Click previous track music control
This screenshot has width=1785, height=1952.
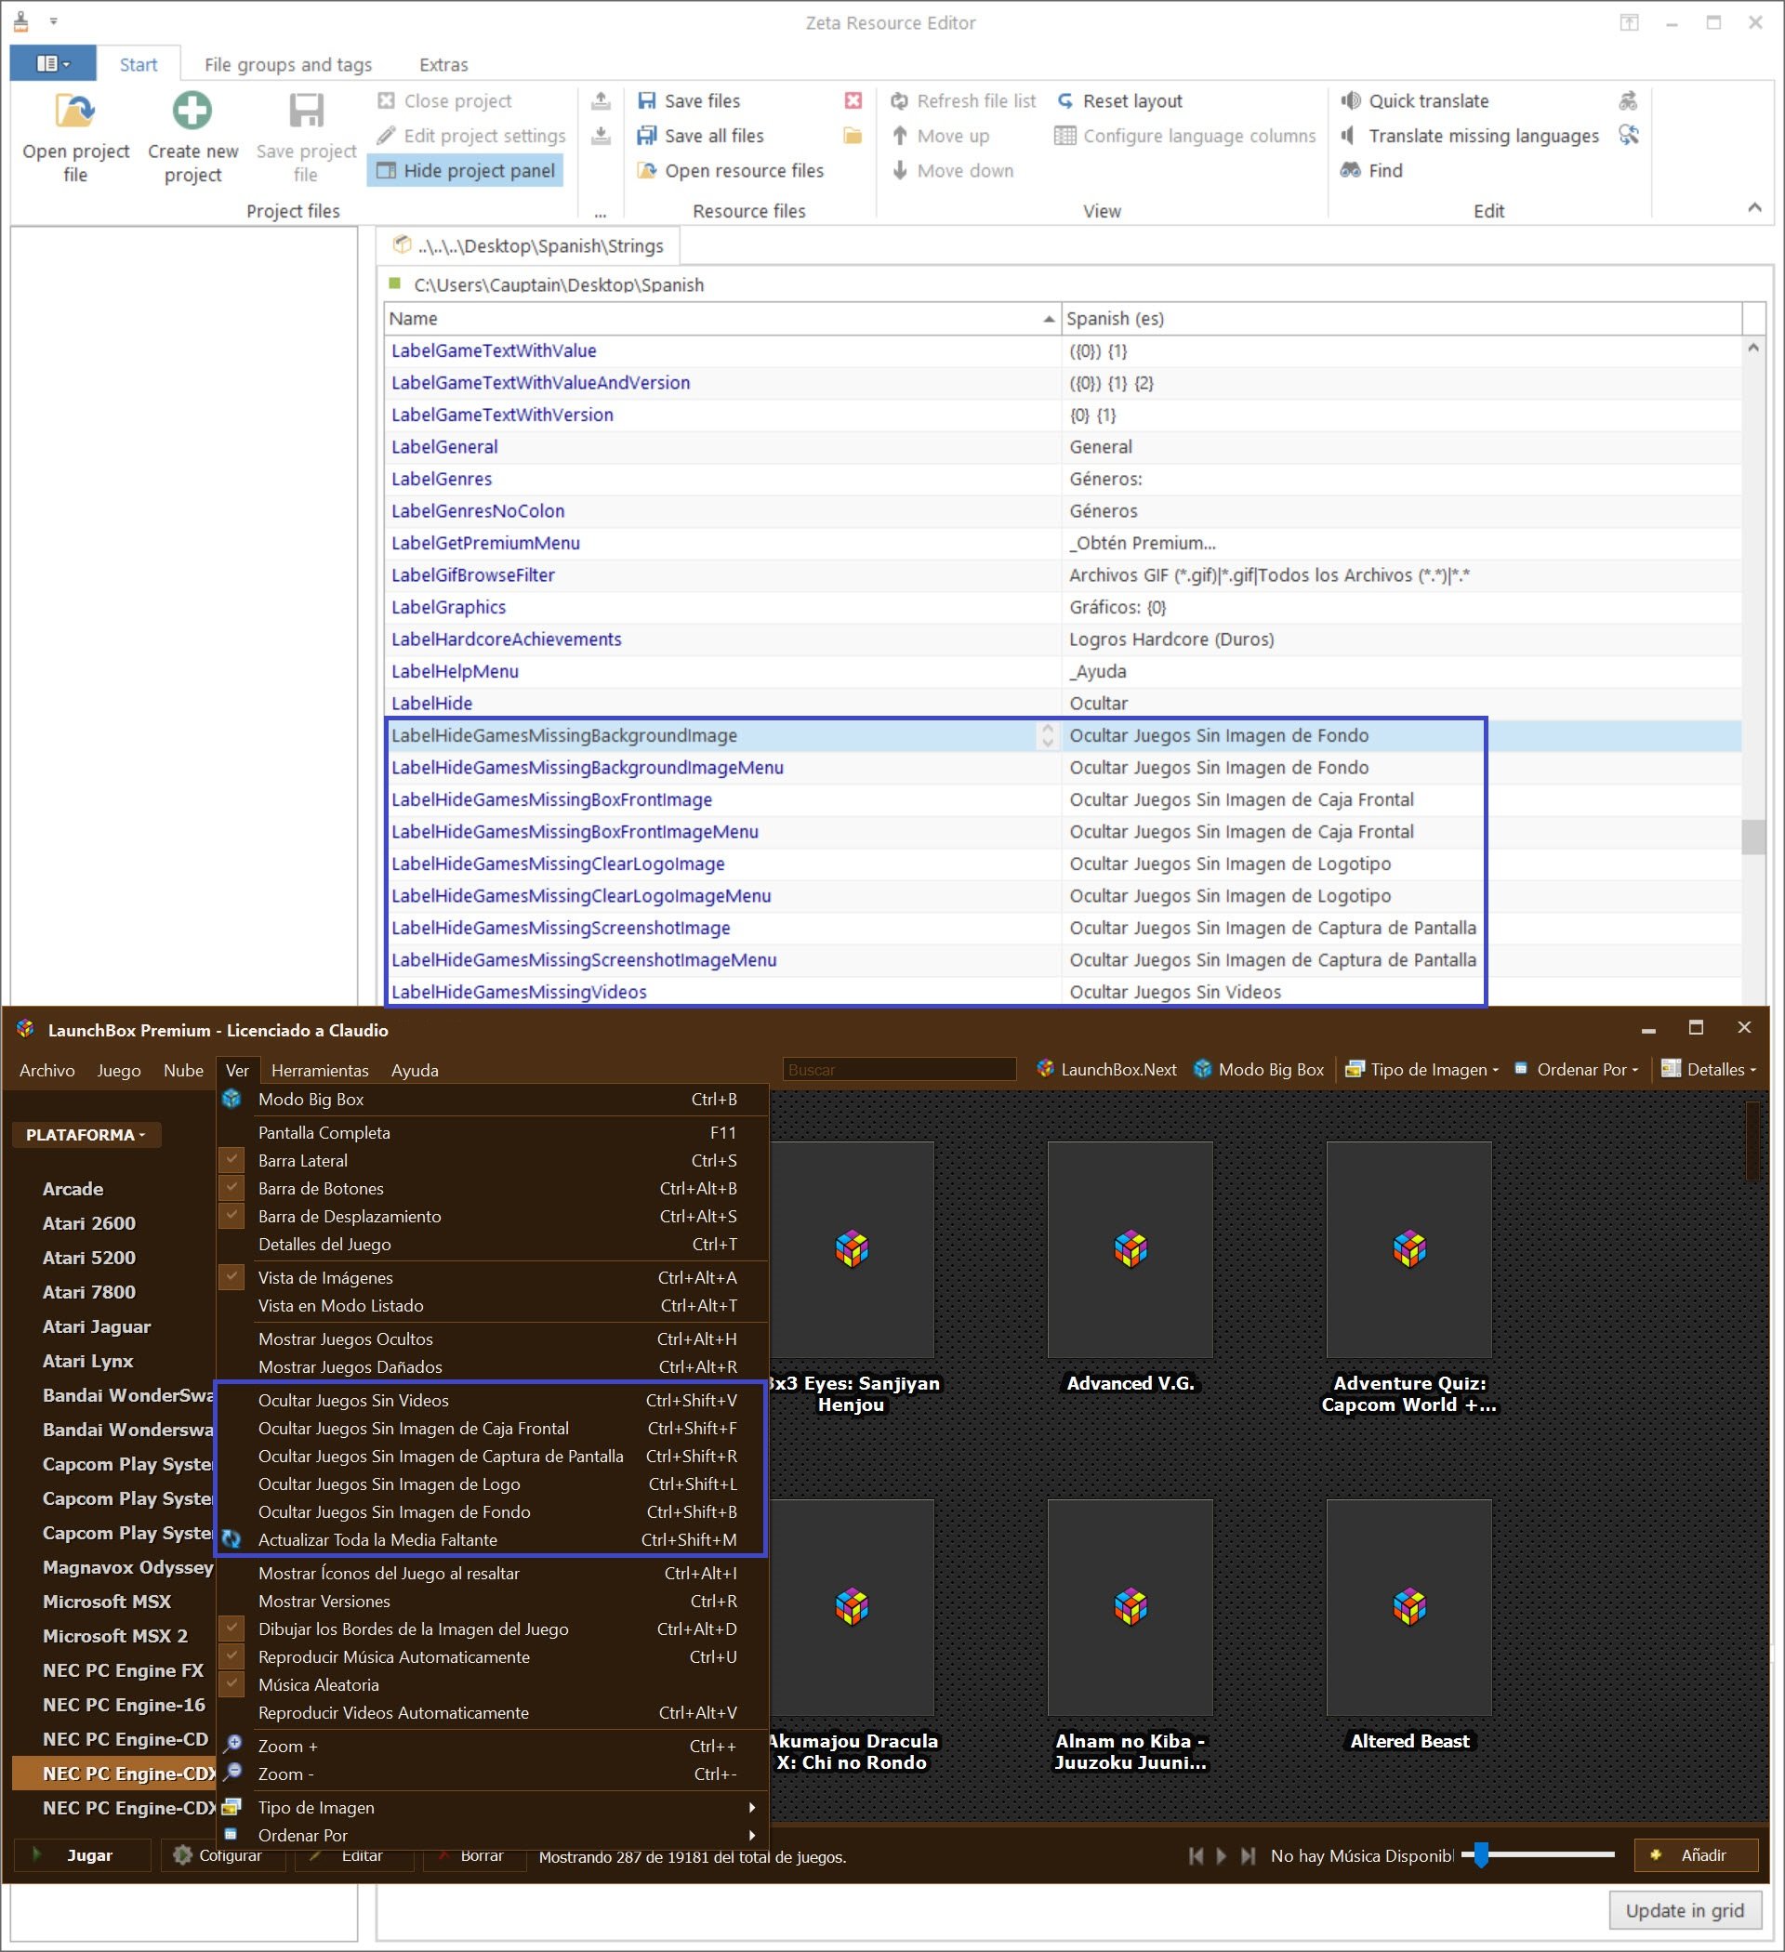point(1197,1855)
